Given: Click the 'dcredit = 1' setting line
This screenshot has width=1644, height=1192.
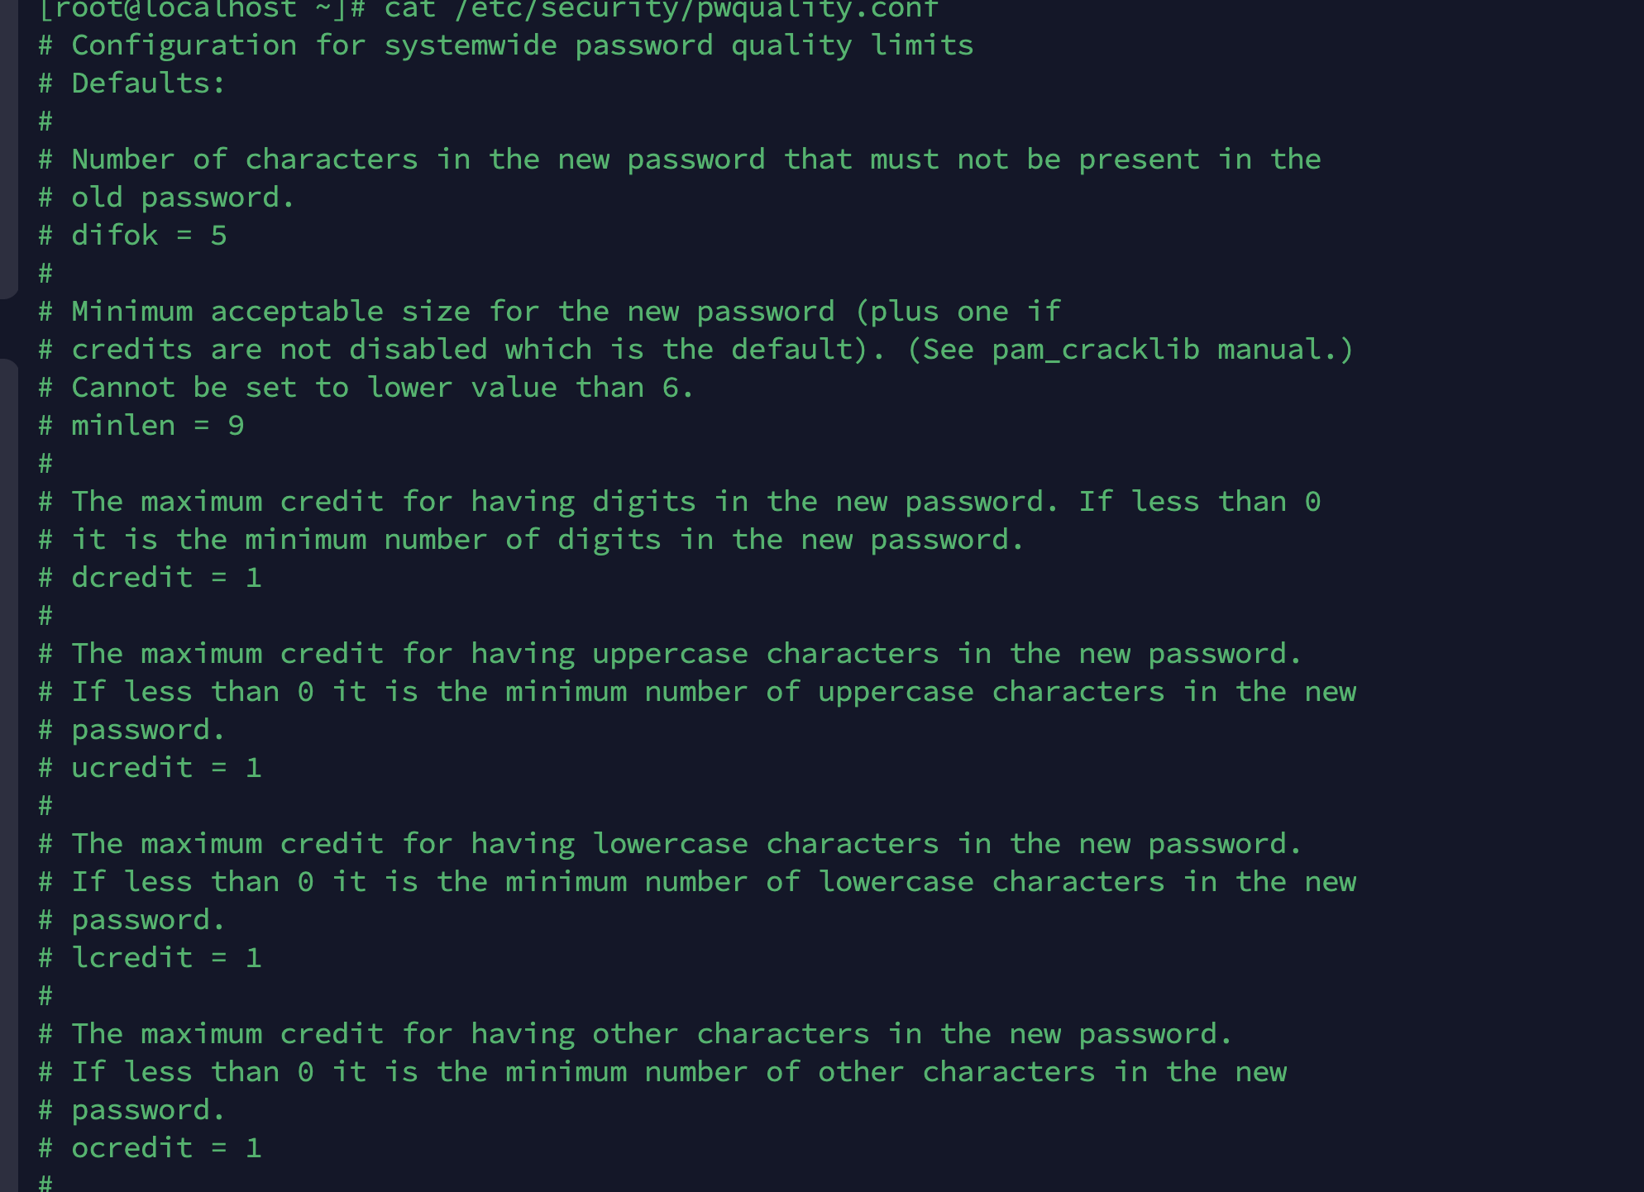Looking at the screenshot, I should (x=166, y=578).
